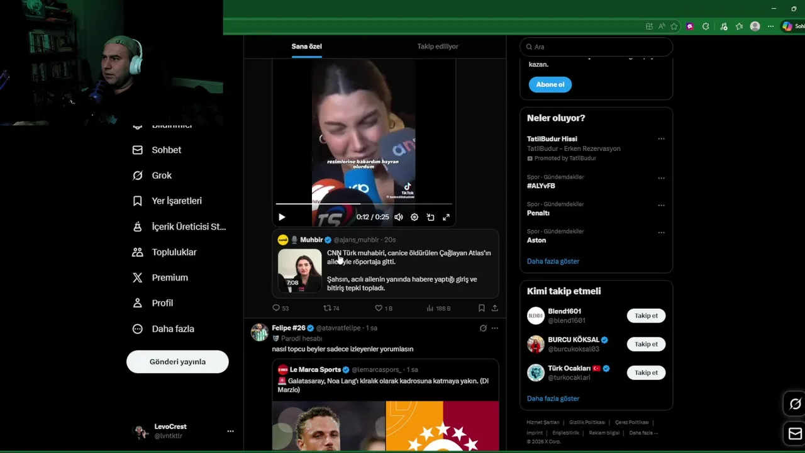Share the Muhbir quote post
The width and height of the screenshot is (805, 453).
(495, 308)
